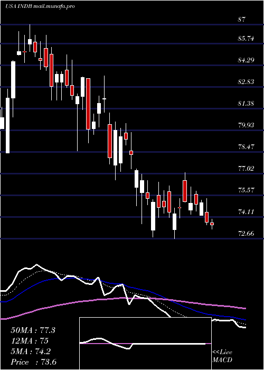Click the 75.57 price axis label
264x370 pixels.
click(x=247, y=190)
